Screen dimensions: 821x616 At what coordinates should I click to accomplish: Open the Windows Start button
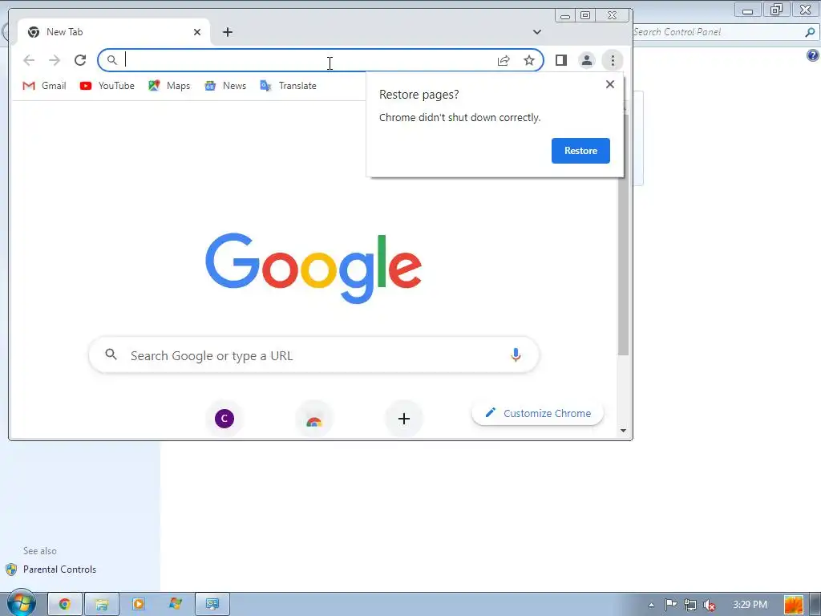click(21, 603)
